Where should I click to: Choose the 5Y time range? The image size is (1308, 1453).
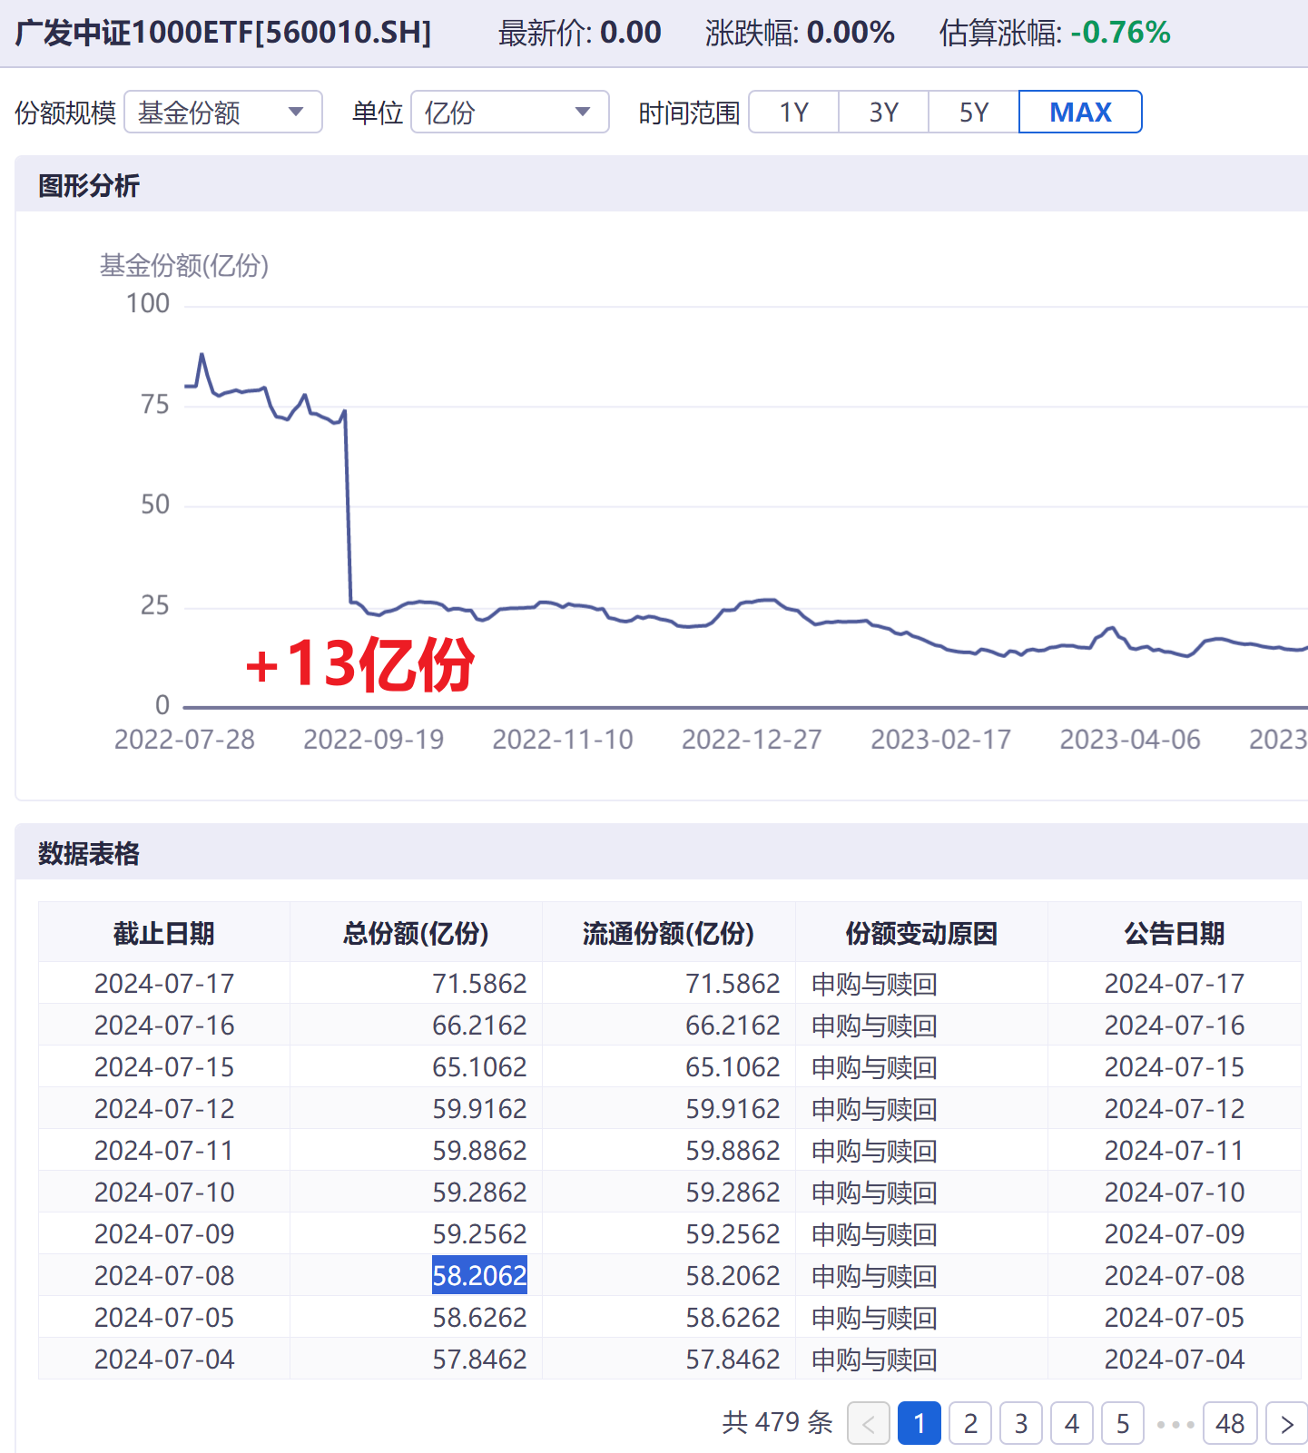973,113
